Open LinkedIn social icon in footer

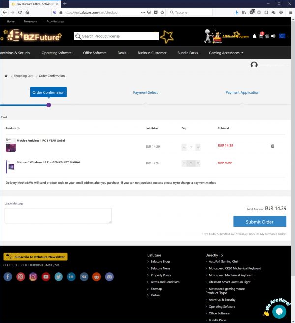tap(71, 277)
